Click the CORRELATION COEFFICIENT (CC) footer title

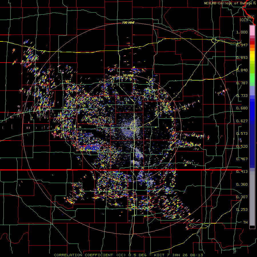click(x=90, y=255)
